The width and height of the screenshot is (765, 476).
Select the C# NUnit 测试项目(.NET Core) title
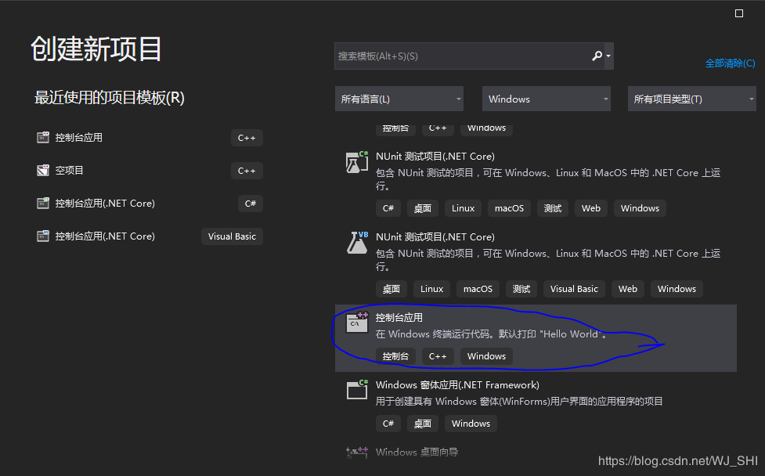435,157
